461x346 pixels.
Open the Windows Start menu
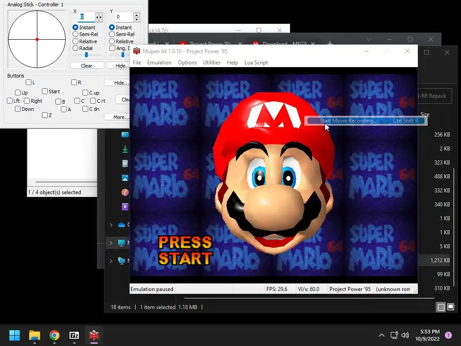(14, 335)
